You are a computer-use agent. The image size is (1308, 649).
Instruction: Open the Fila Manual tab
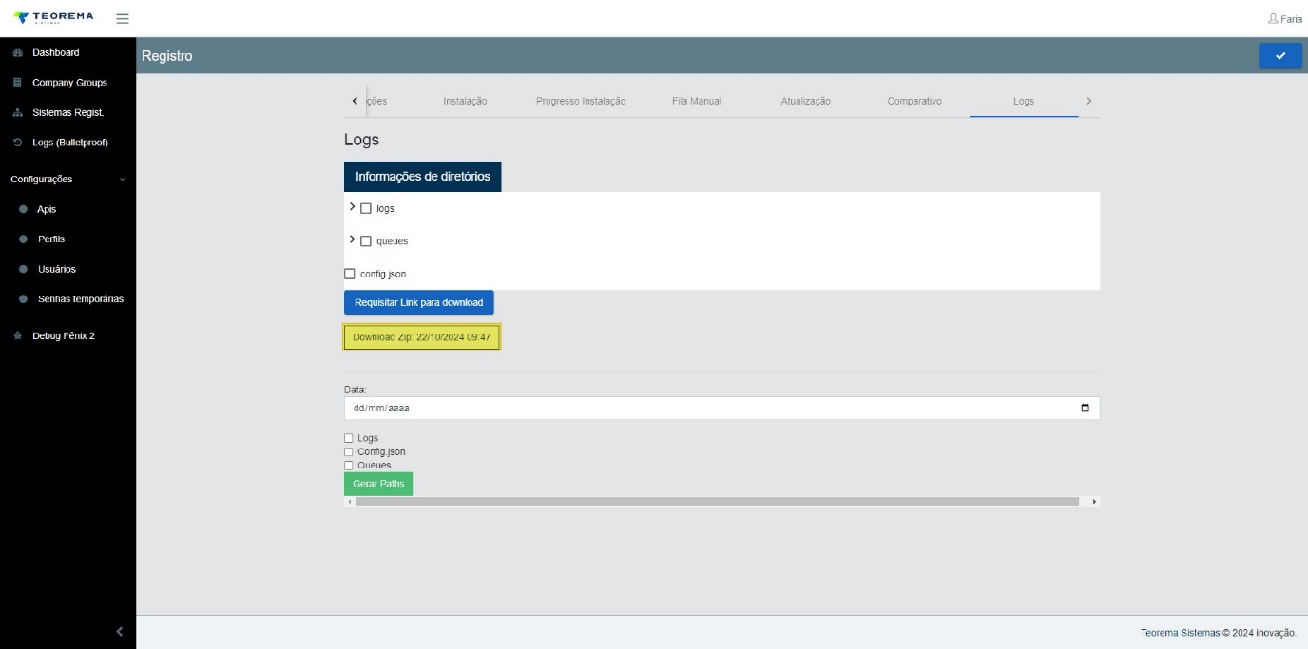697,101
